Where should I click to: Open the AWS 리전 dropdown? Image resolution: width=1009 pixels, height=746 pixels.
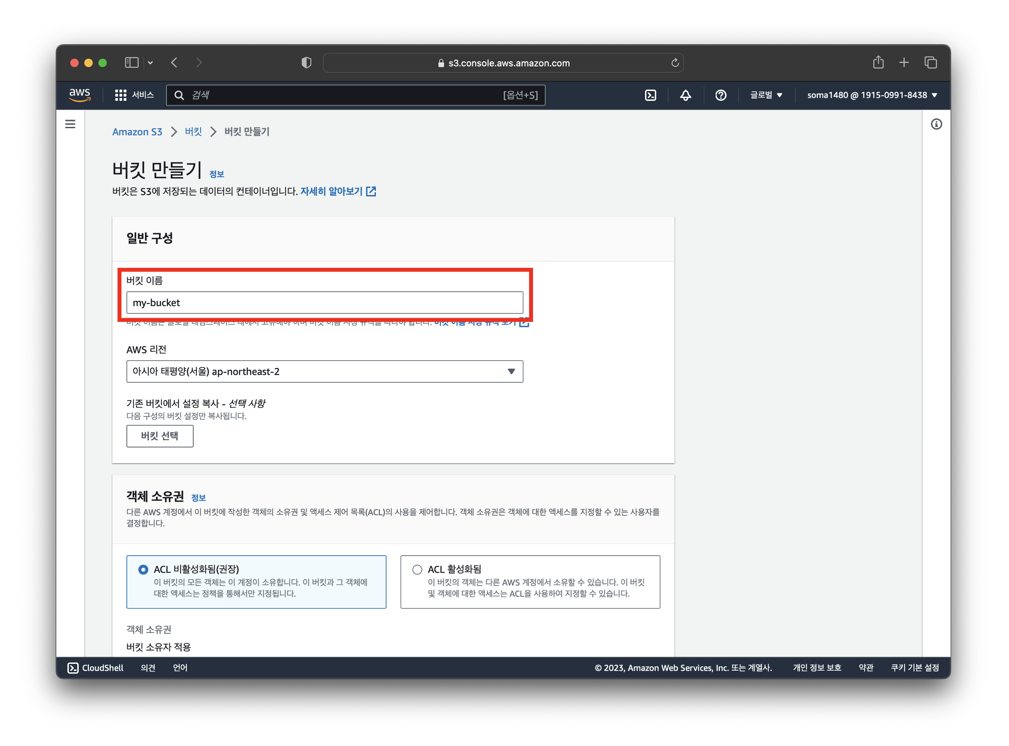click(324, 371)
